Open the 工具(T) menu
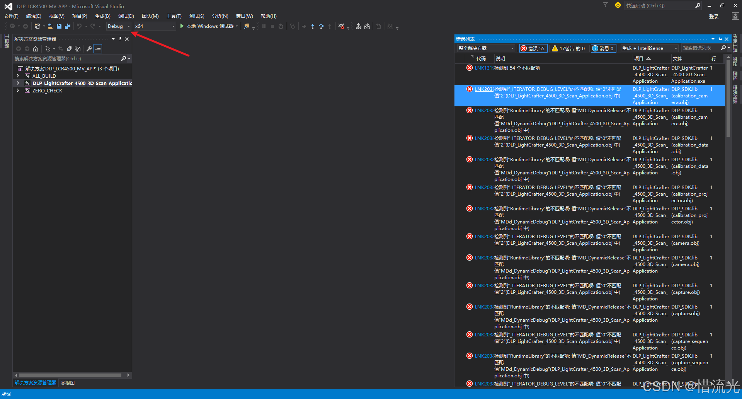Image resolution: width=742 pixels, height=399 pixels. coord(174,16)
